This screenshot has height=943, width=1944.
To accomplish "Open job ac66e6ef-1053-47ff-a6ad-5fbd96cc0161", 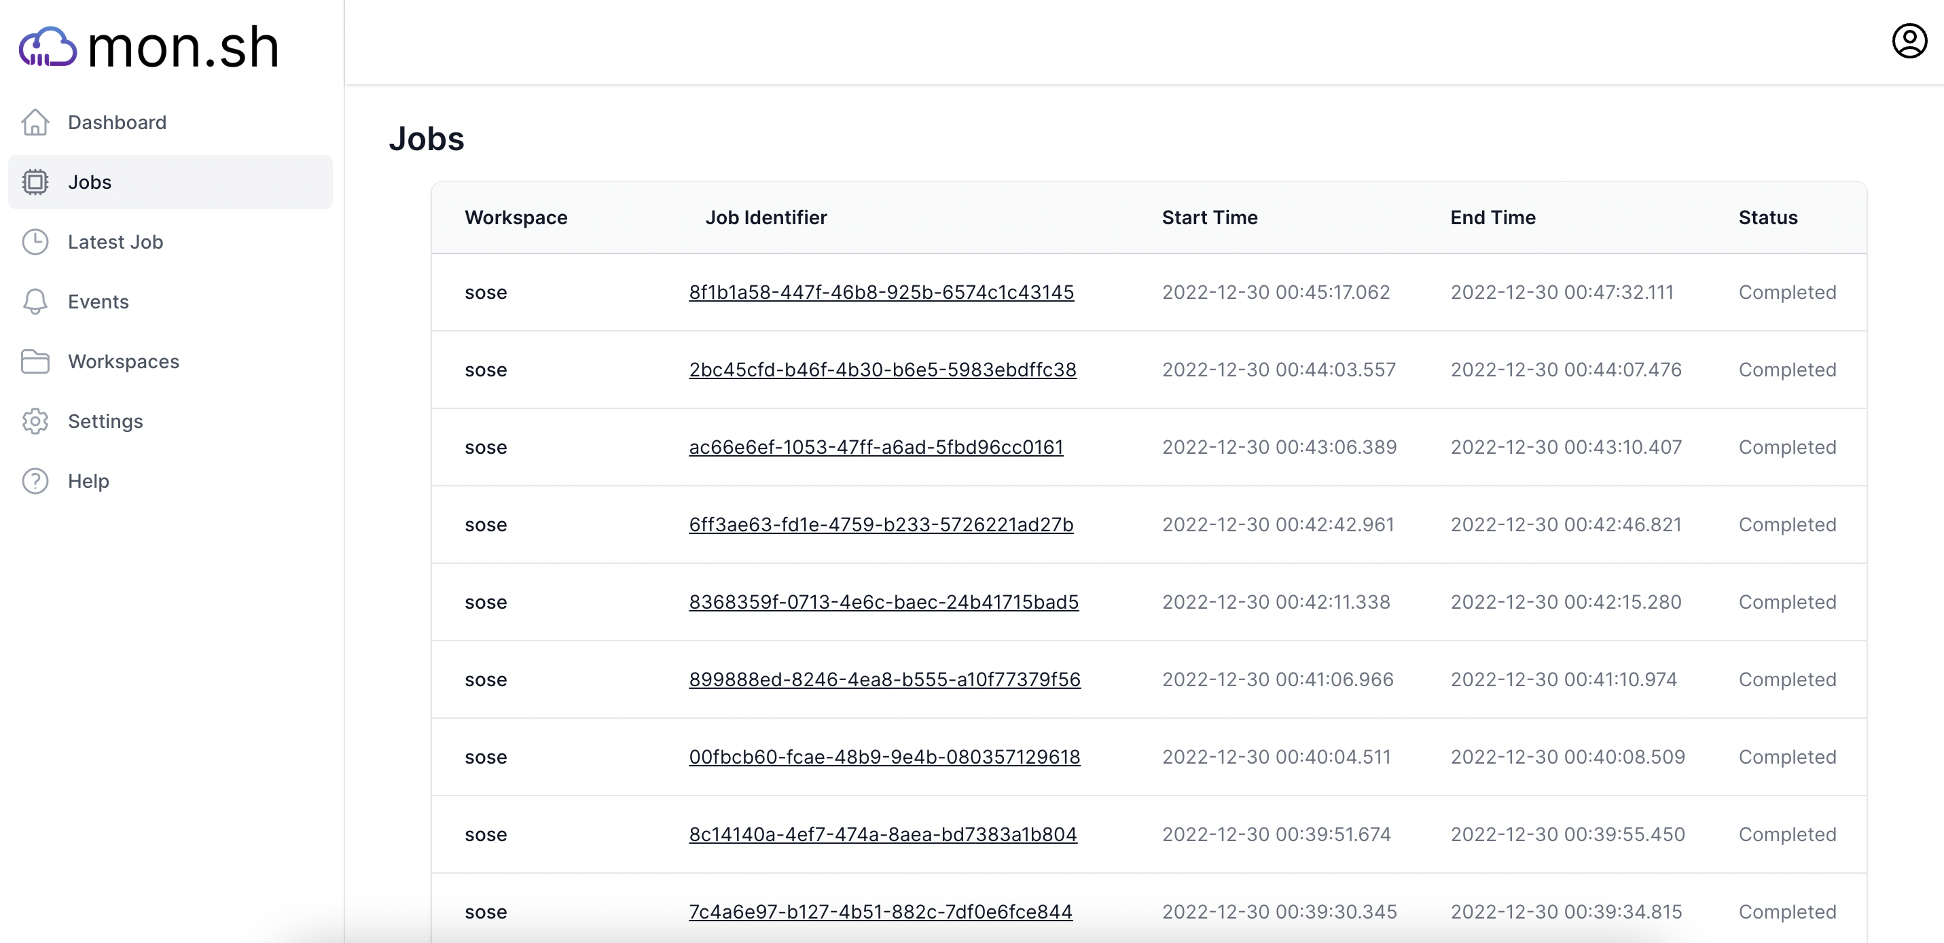I will (x=876, y=447).
